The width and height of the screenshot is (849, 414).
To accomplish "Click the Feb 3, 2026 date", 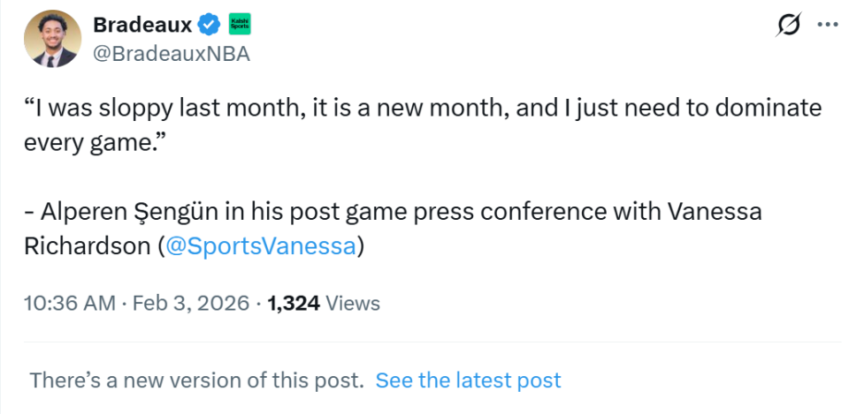I will pos(190,303).
